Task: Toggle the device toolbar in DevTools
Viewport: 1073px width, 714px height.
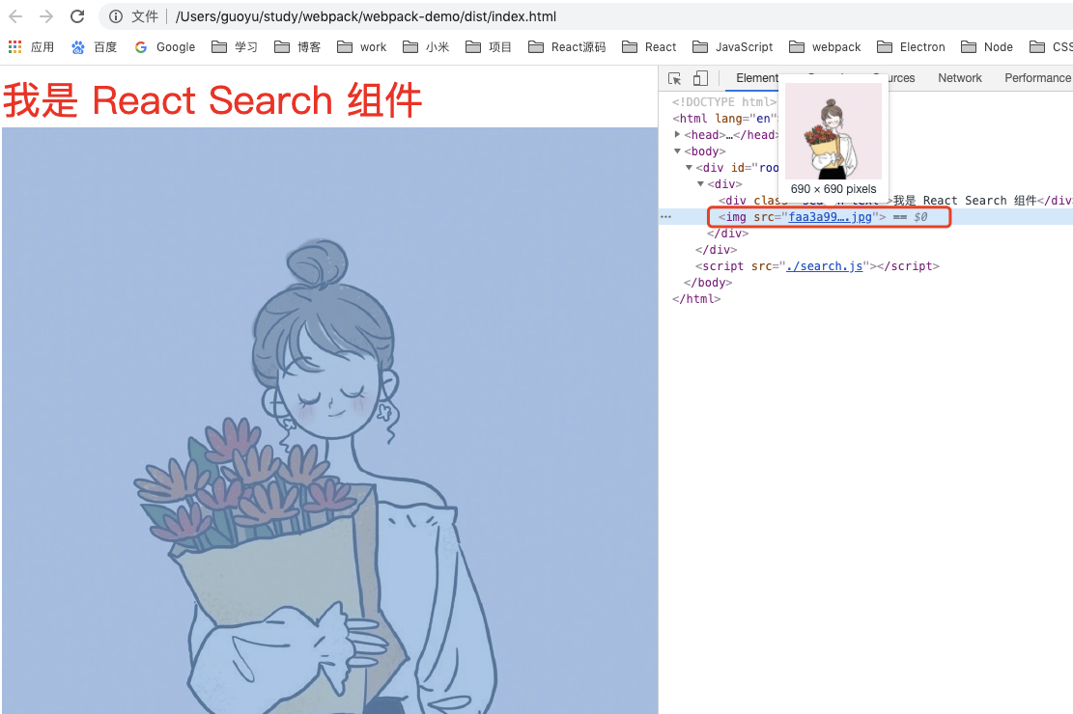Action: click(x=699, y=77)
